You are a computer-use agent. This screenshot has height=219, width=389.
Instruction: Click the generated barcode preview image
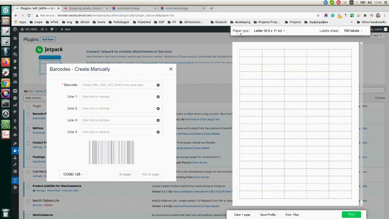coord(112,152)
